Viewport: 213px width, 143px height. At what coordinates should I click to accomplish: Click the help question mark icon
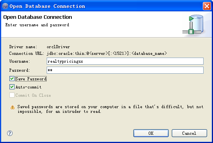pyautogui.click(x=10, y=133)
